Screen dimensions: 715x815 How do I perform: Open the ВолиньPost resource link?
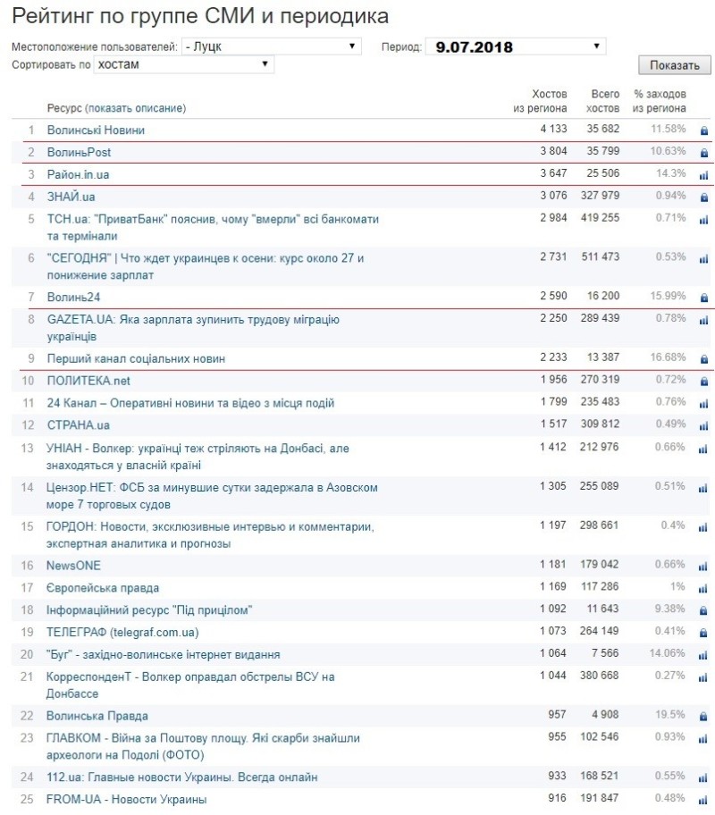click(79, 152)
